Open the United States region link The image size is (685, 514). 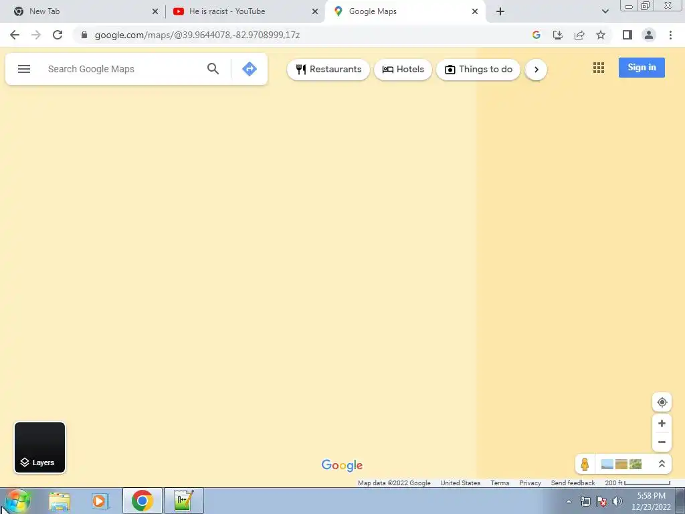pyautogui.click(x=460, y=483)
